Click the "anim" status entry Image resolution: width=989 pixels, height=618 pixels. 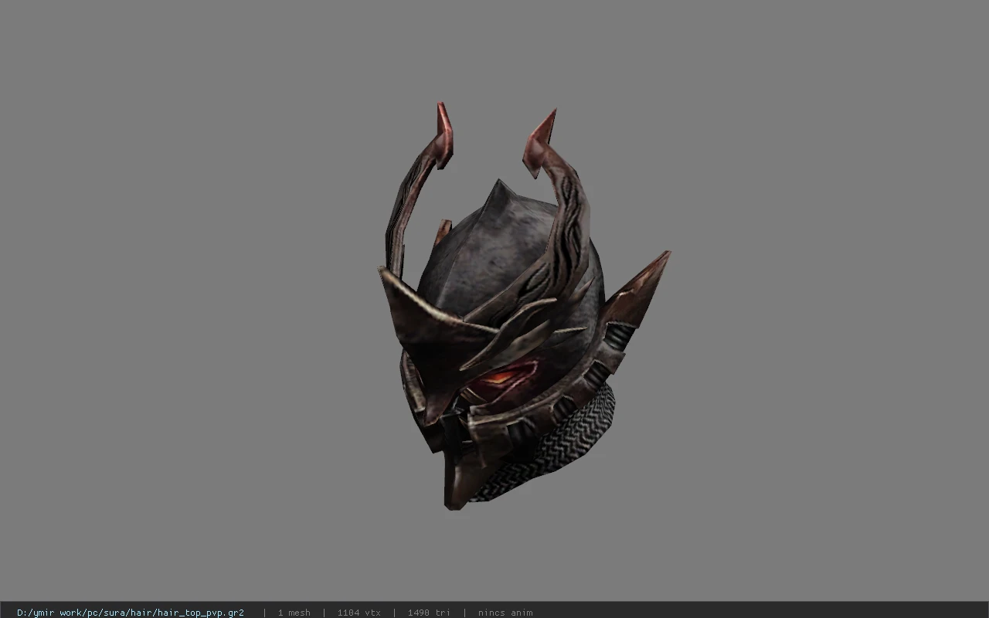pyautogui.click(x=505, y=613)
